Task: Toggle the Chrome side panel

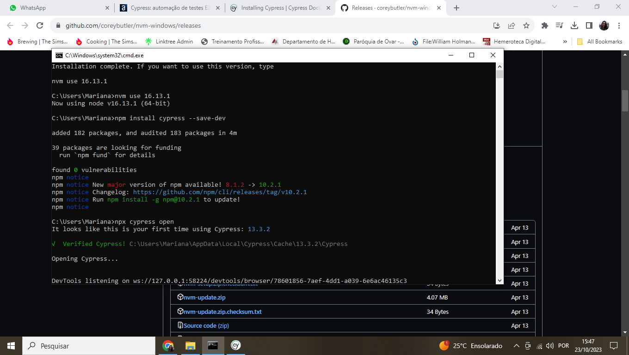Action: (589, 25)
